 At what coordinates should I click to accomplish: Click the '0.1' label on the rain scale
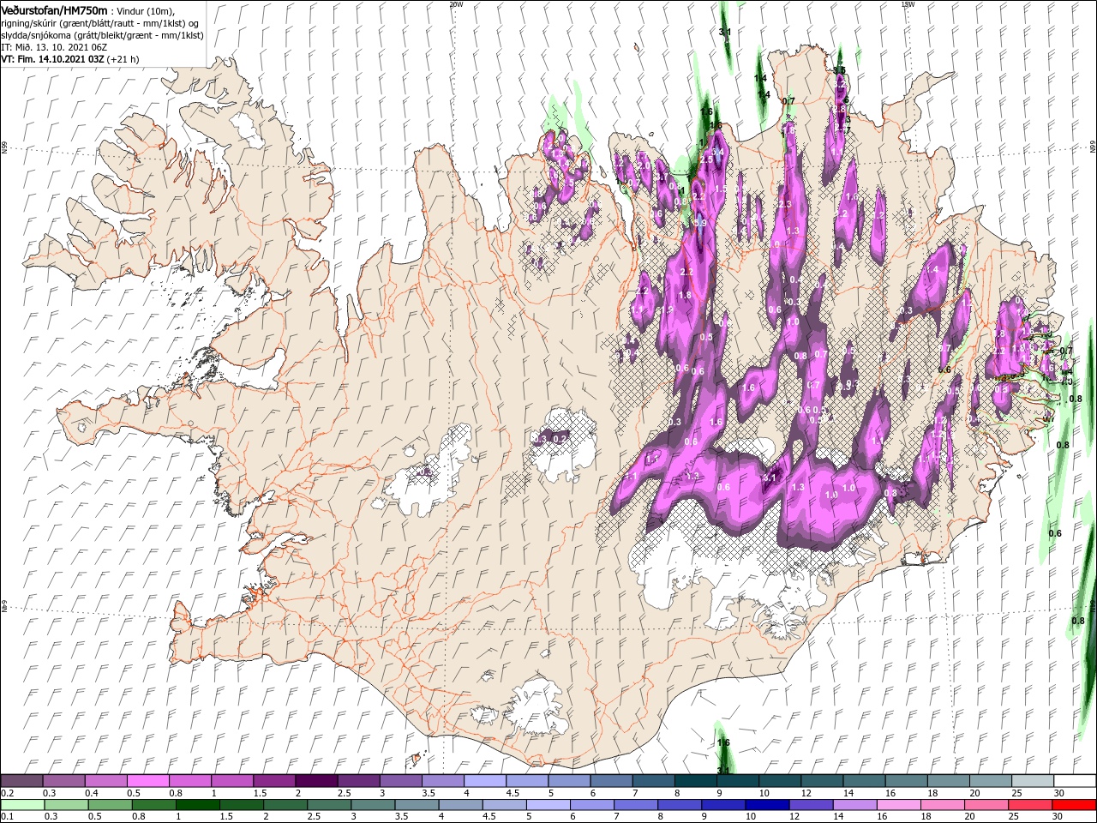coord(8,817)
